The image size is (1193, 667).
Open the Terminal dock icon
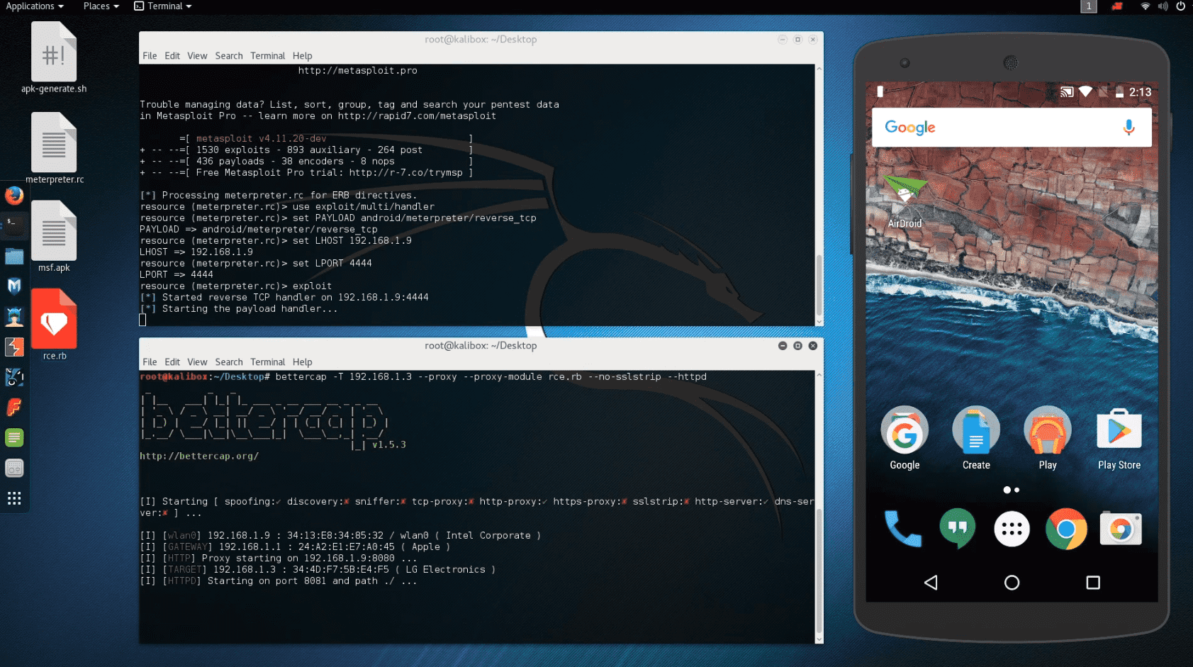point(14,225)
